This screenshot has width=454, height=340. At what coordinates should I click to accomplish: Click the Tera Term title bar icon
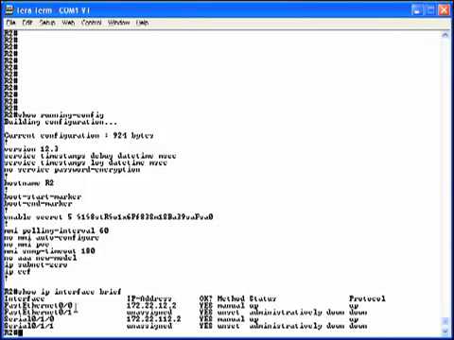[9, 10]
